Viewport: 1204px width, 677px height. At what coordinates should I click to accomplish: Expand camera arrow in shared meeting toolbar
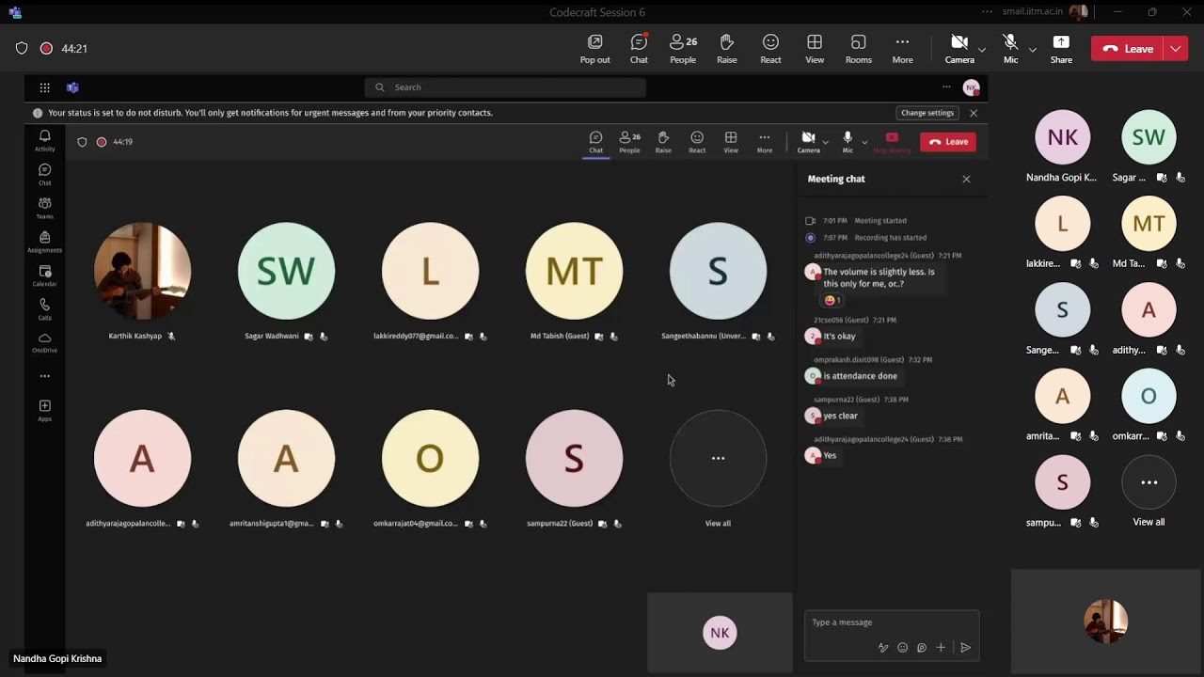tap(826, 142)
